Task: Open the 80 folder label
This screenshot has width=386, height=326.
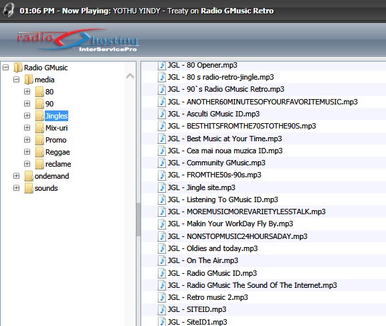Action: click(50, 92)
